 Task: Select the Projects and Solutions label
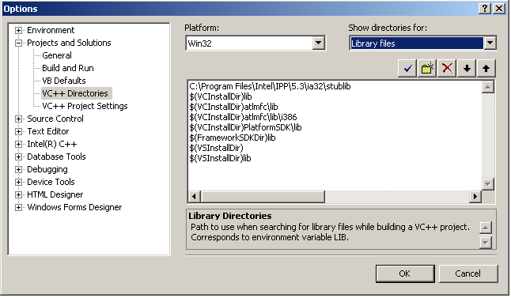(x=69, y=43)
